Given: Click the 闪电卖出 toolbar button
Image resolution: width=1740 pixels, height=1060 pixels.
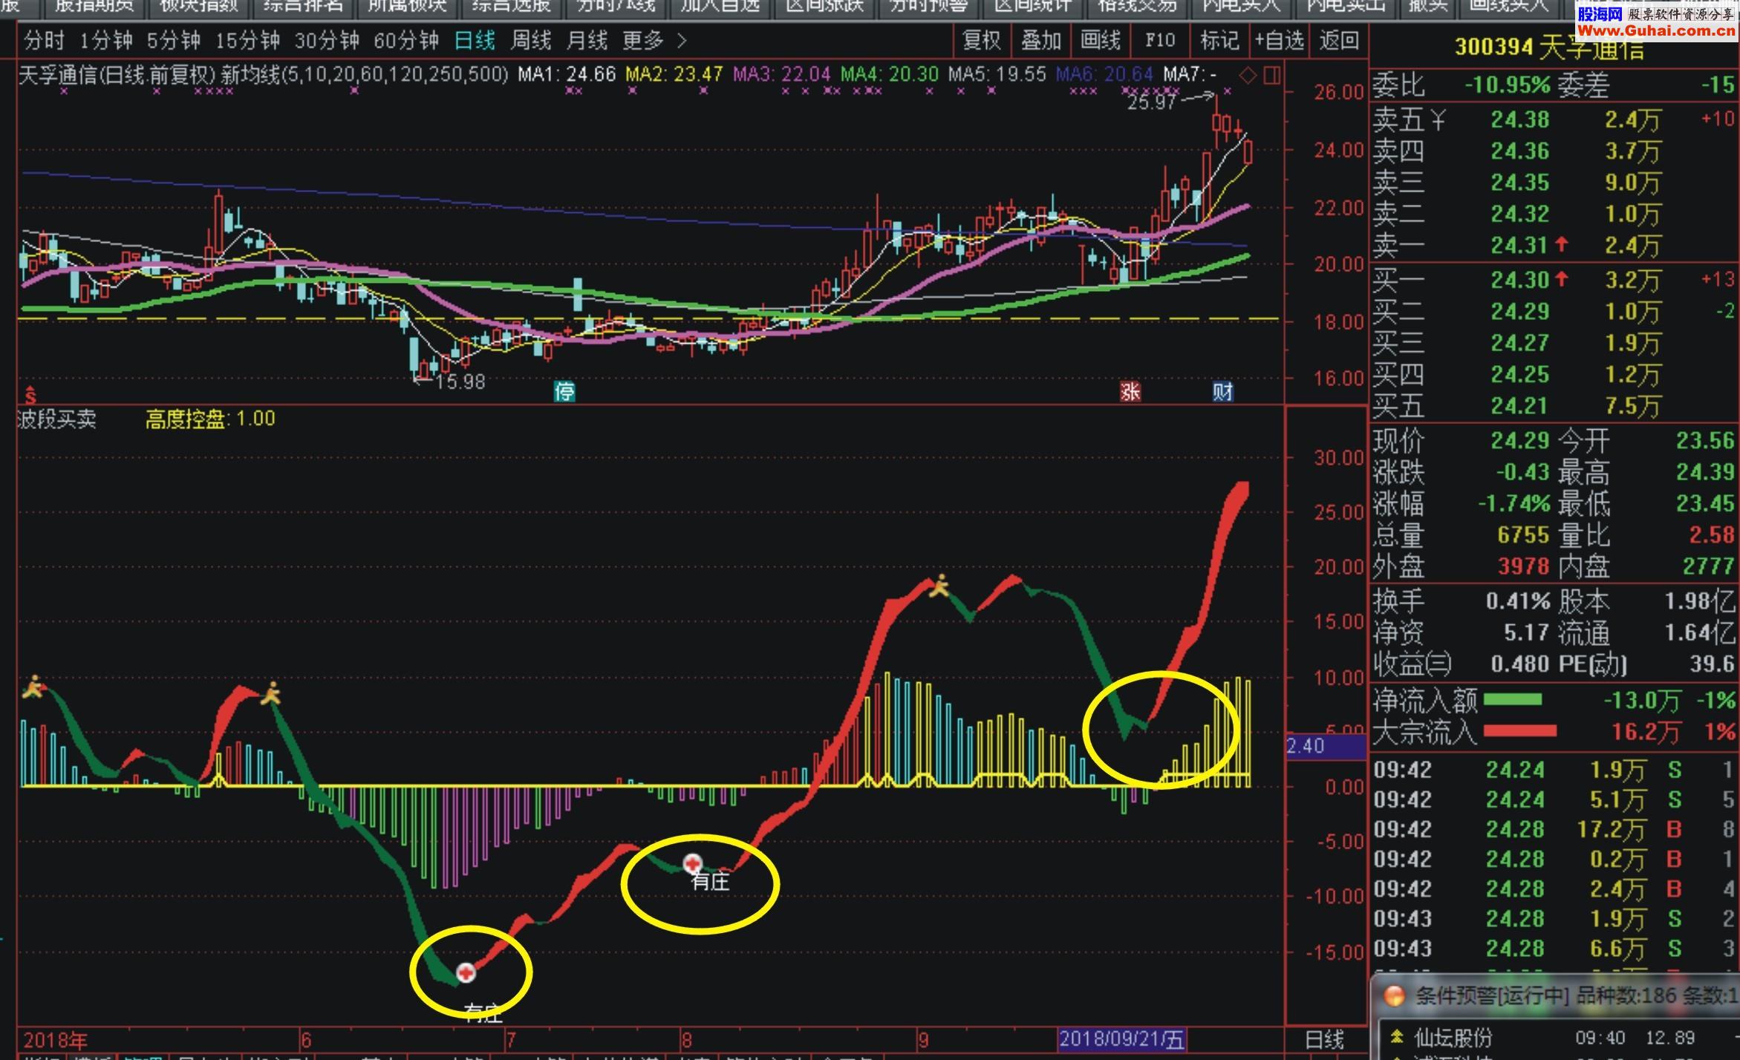Looking at the screenshot, I should [1346, 7].
